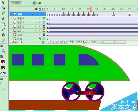
Task: Open the Modify Onion Markers menu
Action: click(65, 42)
